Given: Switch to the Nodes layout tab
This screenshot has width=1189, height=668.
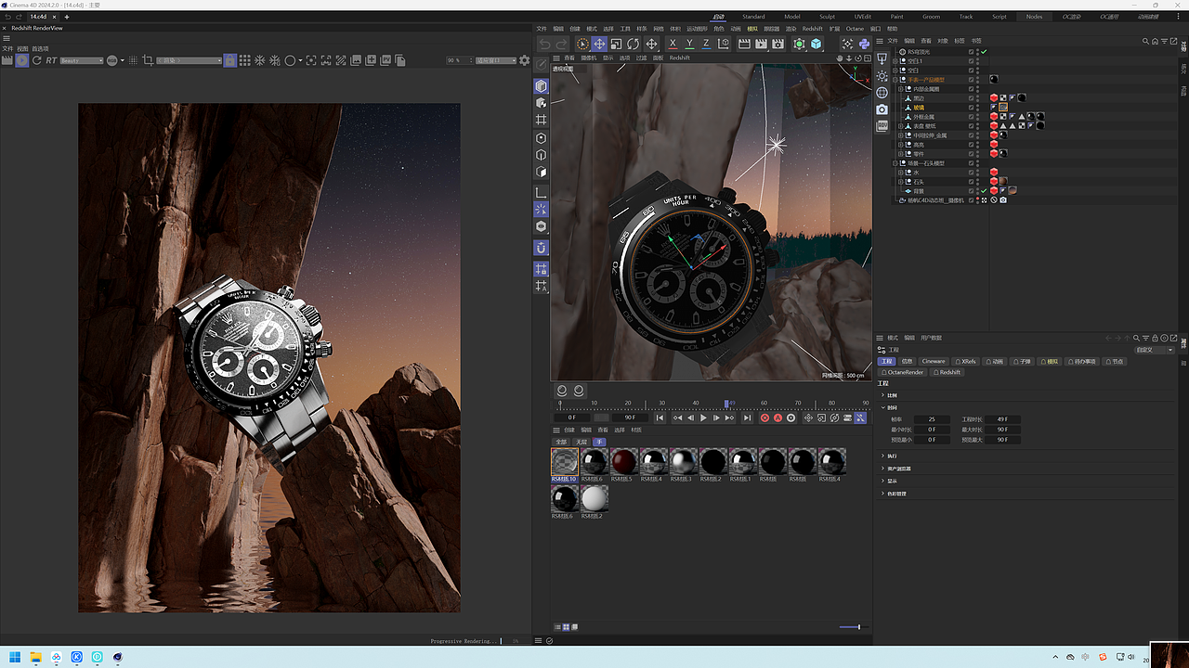Looking at the screenshot, I should (x=1034, y=17).
